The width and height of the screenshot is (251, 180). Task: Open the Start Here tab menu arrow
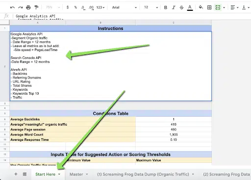coord(59,174)
